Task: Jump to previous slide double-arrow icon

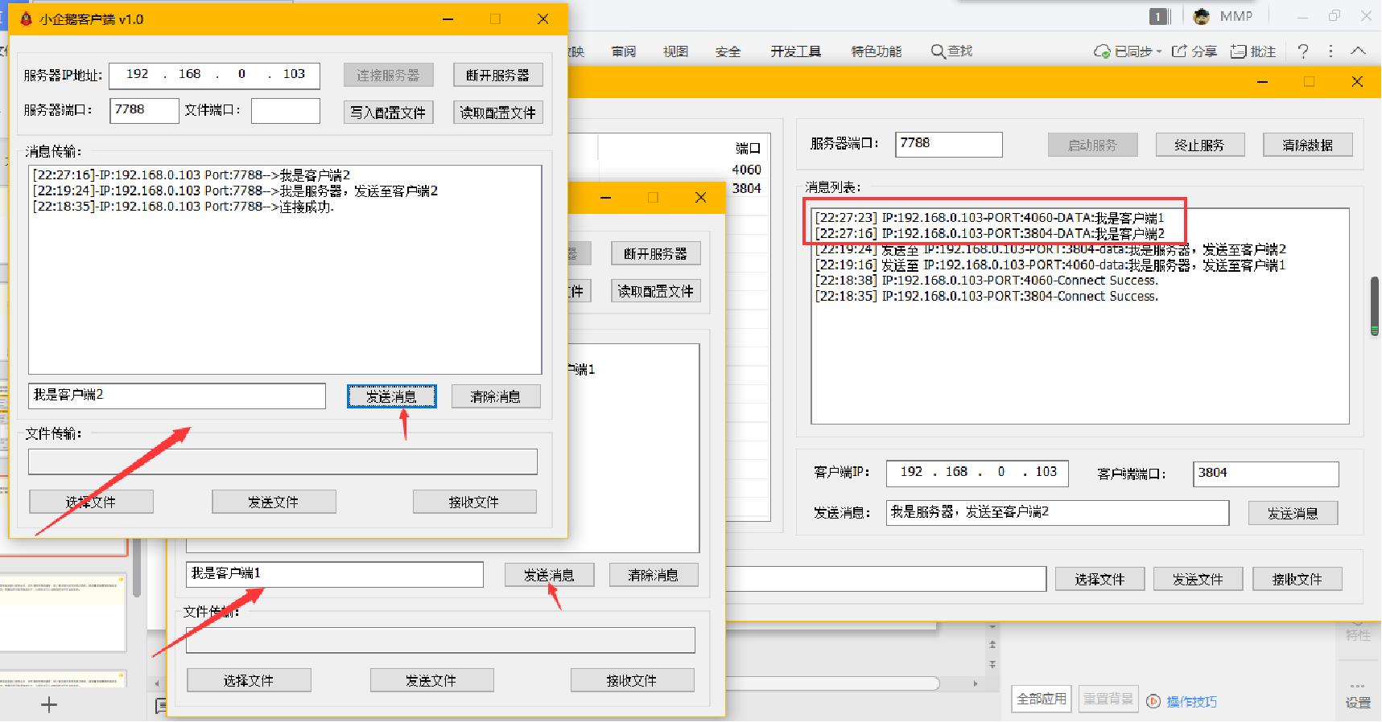Action: pos(992,645)
